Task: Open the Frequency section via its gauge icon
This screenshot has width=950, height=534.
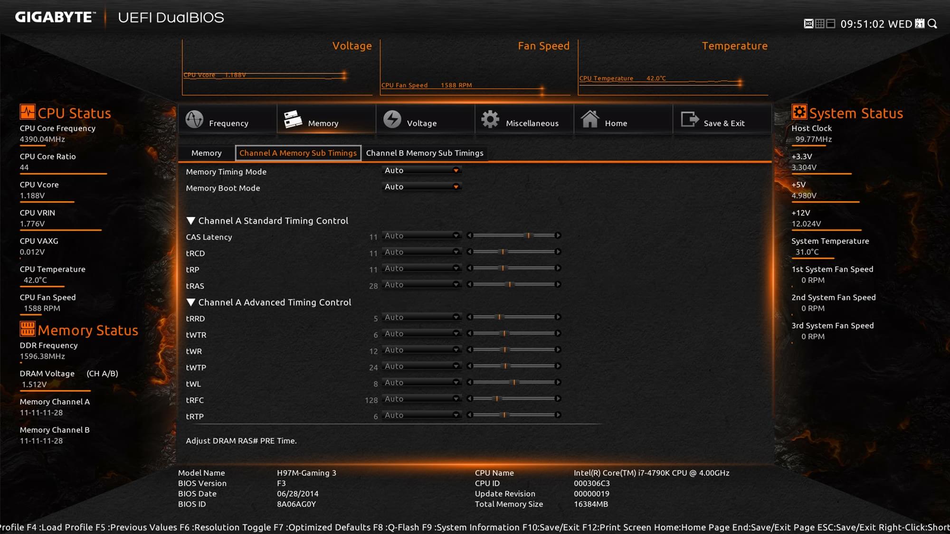Action: [194, 119]
